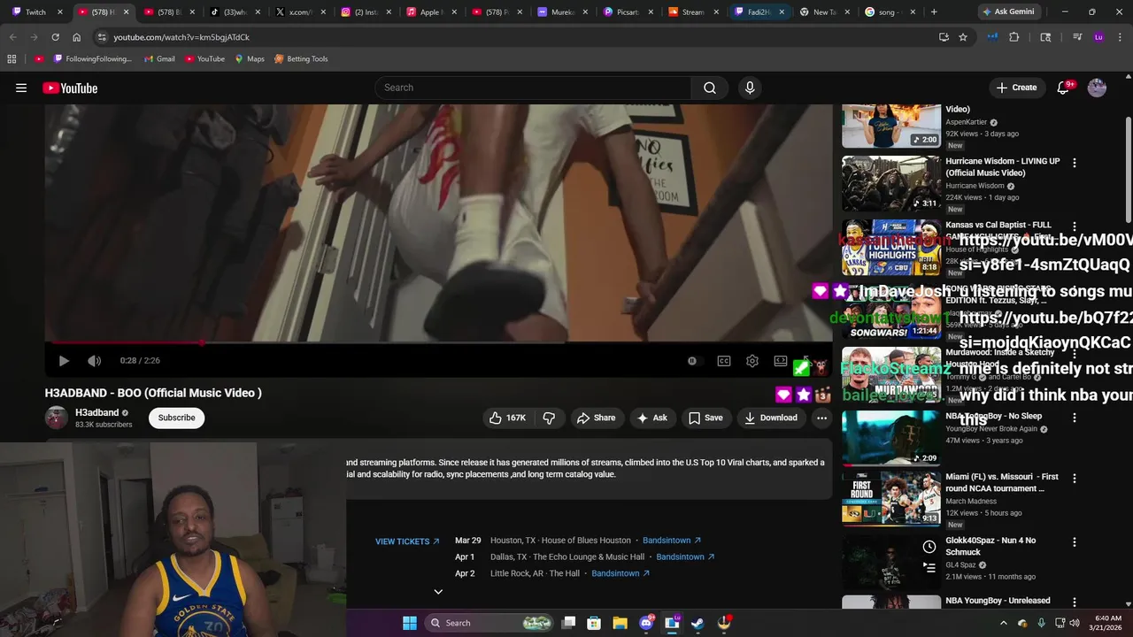Open the YouTube account avatar menu
Image resolution: width=1133 pixels, height=637 pixels.
(x=1097, y=88)
